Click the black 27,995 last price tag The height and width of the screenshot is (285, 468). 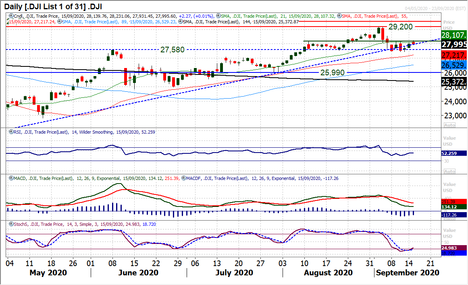coord(454,45)
